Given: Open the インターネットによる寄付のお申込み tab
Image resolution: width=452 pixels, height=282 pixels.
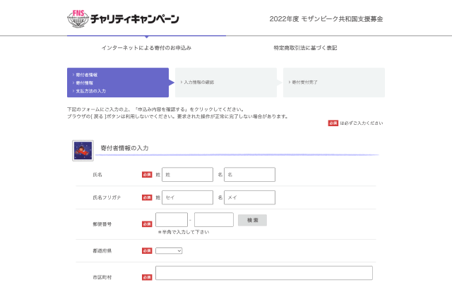Looking at the screenshot, I should click(x=146, y=48).
